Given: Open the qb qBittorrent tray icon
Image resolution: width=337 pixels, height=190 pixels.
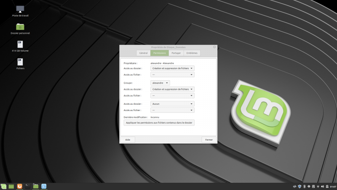Looking at the screenshot, I should click(x=294, y=187).
